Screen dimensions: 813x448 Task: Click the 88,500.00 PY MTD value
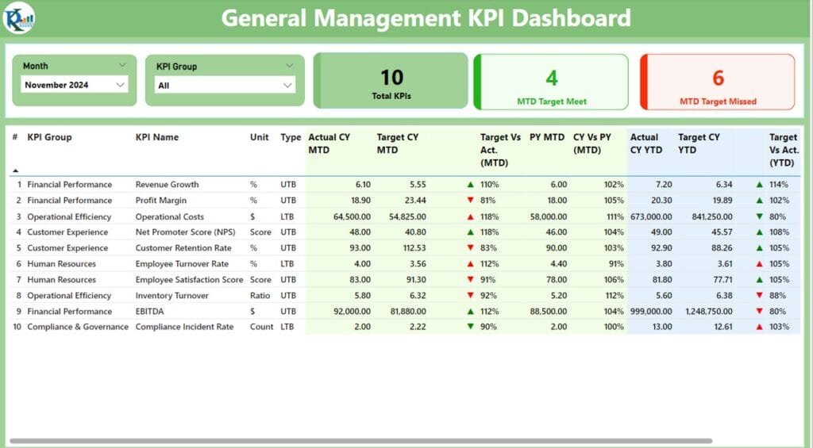click(x=549, y=312)
